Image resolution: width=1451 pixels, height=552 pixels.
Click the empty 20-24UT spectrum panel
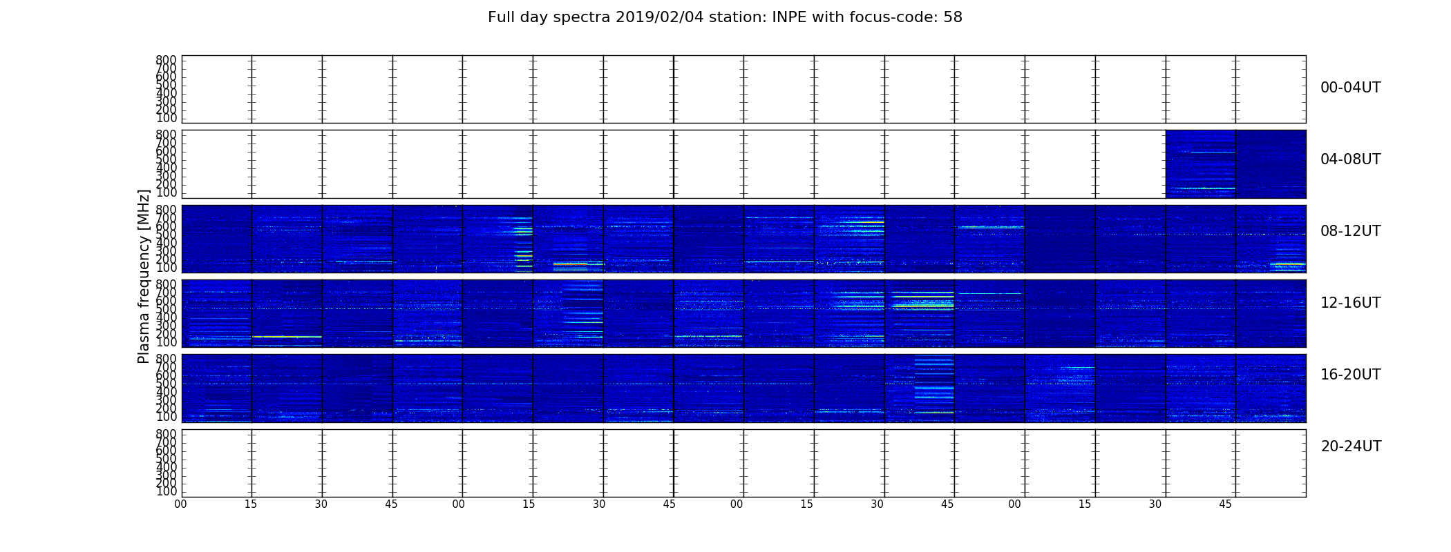[743, 463]
